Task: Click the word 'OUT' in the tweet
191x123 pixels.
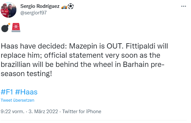Action: pyautogui.click(x=115, y=46)
